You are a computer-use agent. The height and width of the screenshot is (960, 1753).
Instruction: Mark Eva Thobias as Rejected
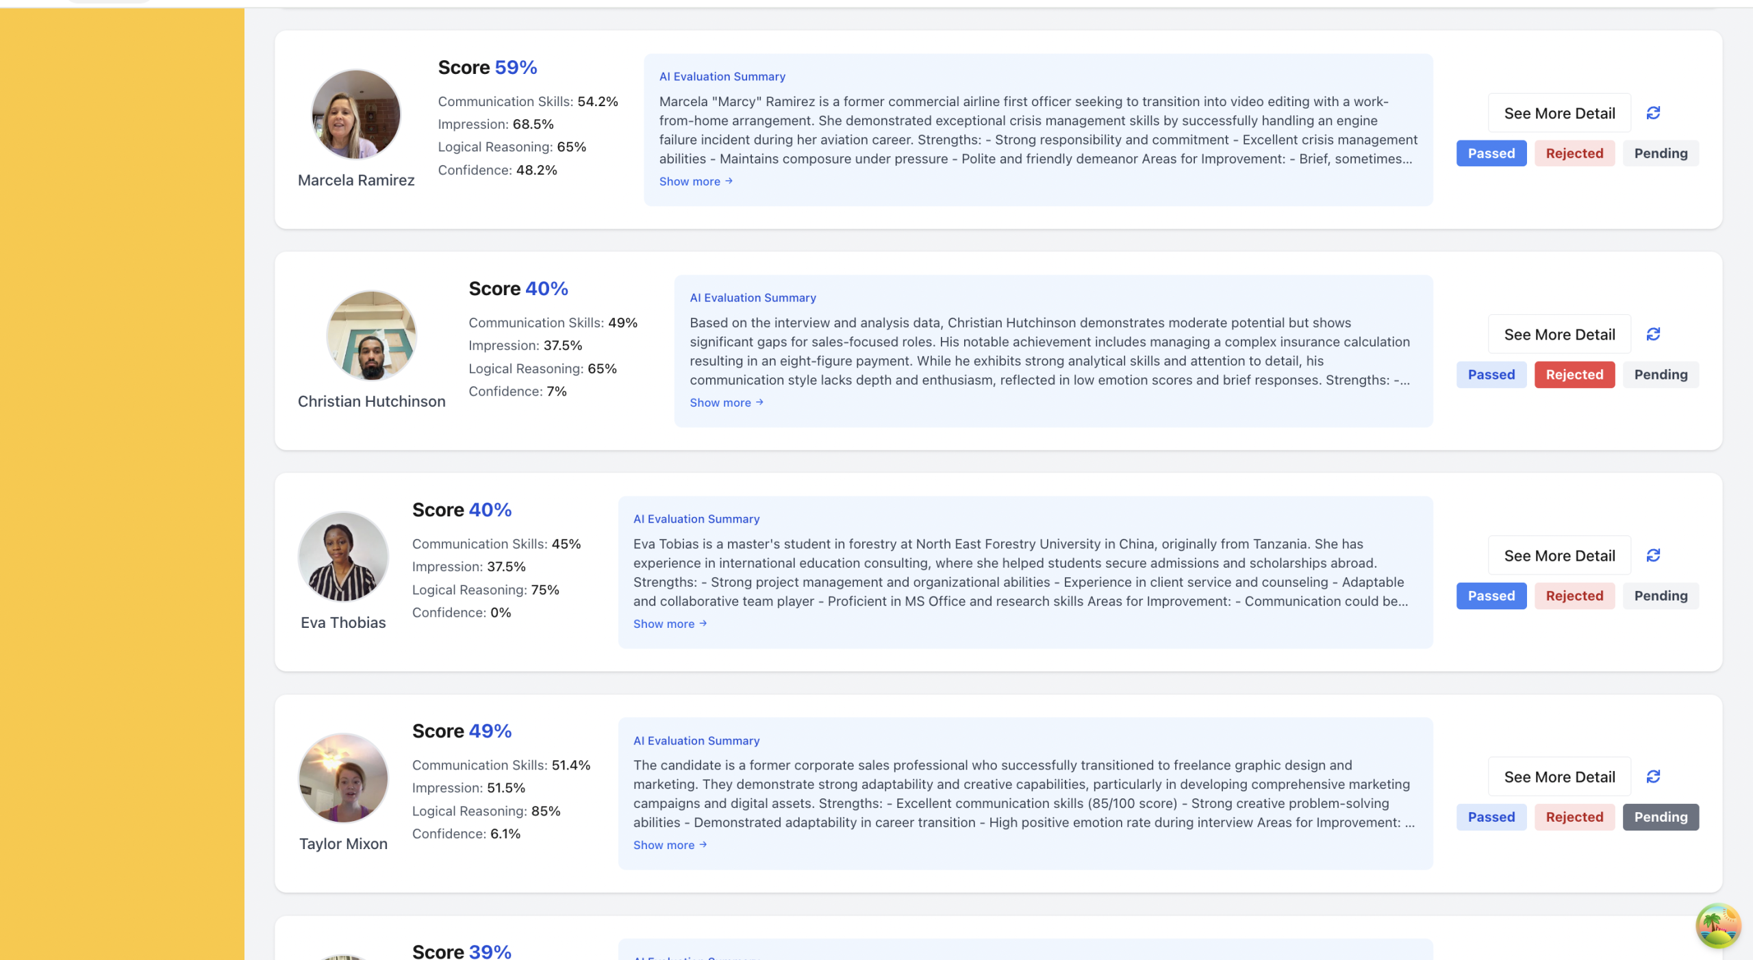pyautogui.click(x=1574, y=596)
